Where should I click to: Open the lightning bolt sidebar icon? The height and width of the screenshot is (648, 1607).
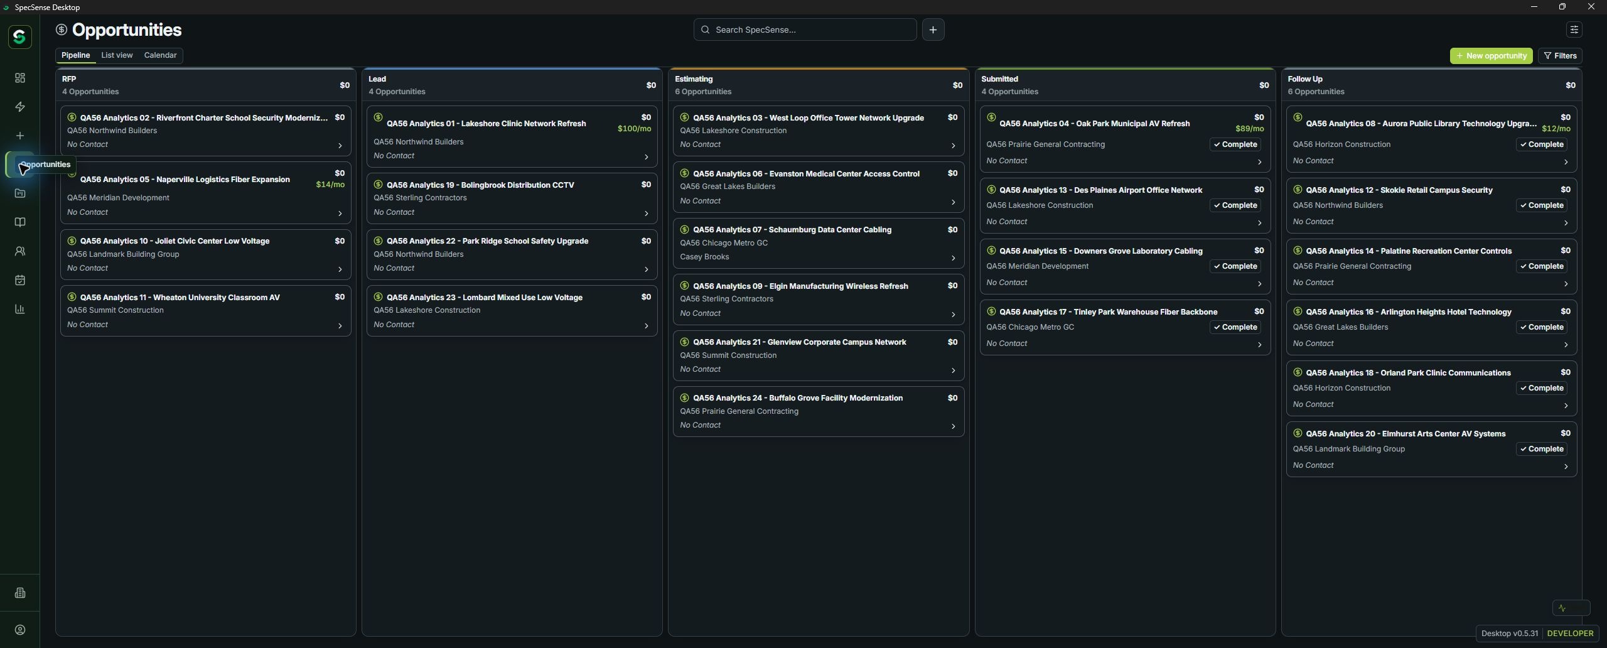pos(20,107)
